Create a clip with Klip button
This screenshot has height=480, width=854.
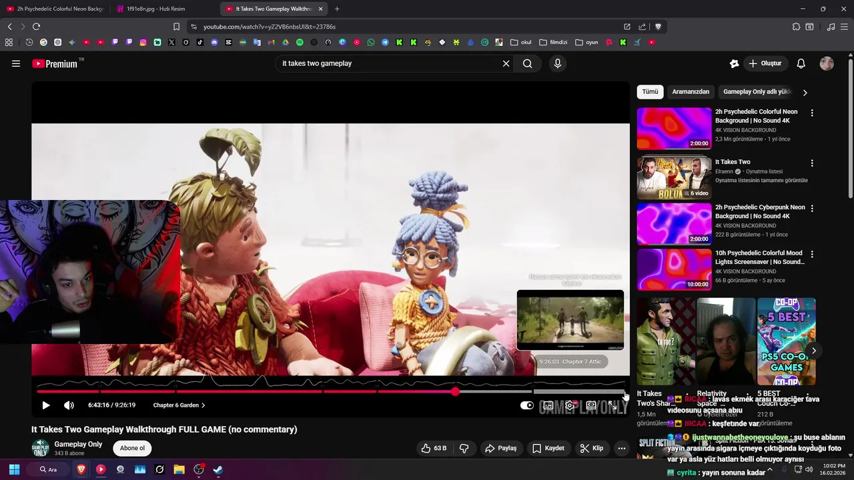(591, 448)
